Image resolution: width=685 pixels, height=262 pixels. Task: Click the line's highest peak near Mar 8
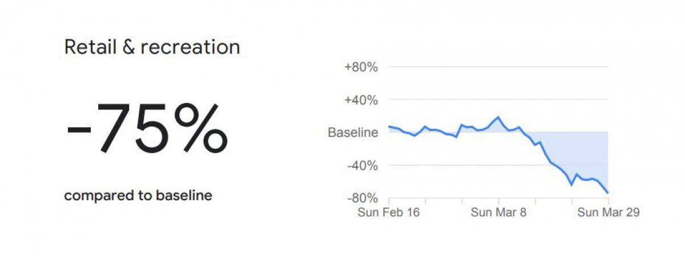pos(499,117)
